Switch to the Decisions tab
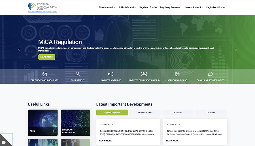The height and width of the screenshot is (146, 255). tap(211, 113)
